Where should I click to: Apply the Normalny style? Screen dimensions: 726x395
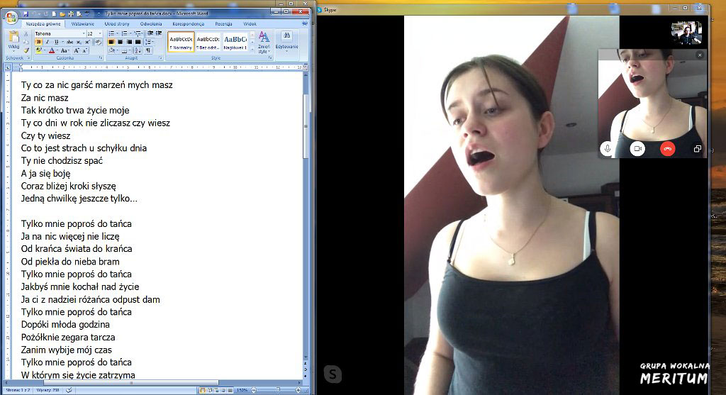pyautogui.click(x=181, y=42)
